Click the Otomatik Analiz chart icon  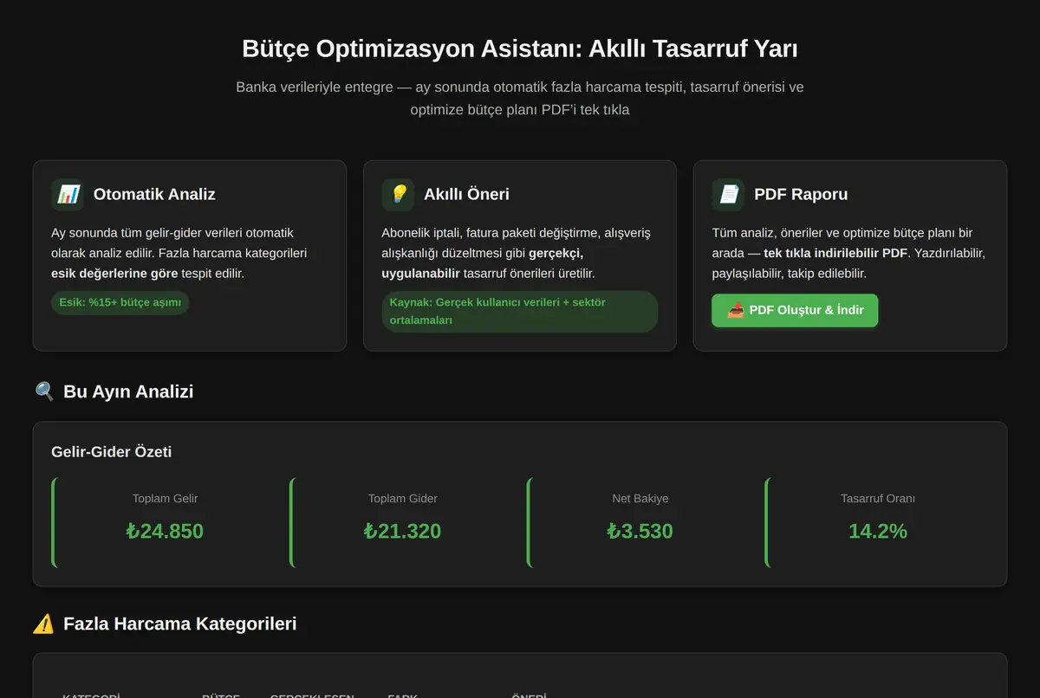click(68, 195)
